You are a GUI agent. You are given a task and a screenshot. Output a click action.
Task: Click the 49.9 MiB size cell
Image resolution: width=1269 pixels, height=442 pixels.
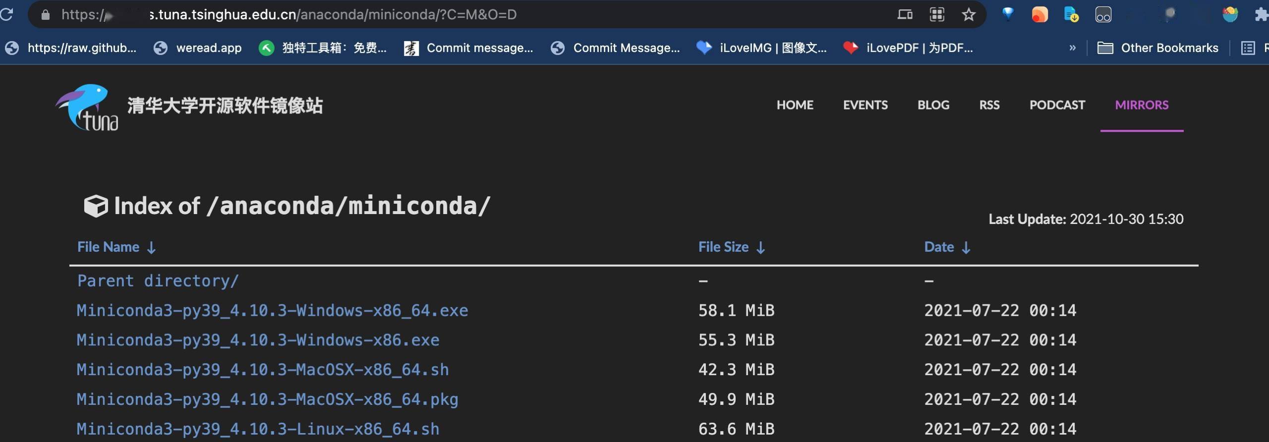pos(736,400)
